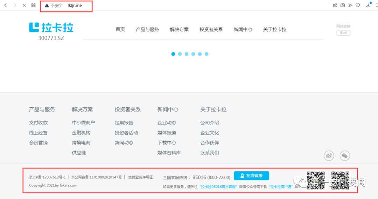Click the 支付业务许可证 link
This screenshot has height=199, width=378.
(x=140, y=177)
